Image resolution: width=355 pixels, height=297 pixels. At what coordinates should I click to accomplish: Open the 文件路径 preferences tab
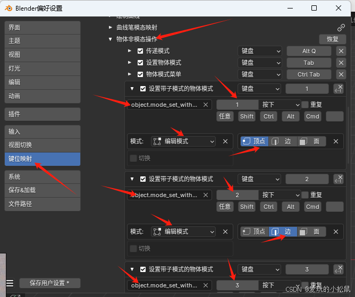coord(43,204)
